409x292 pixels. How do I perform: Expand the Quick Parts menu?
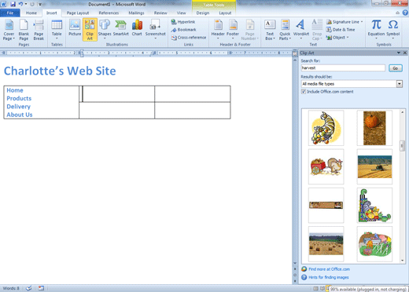coord(285,30)
